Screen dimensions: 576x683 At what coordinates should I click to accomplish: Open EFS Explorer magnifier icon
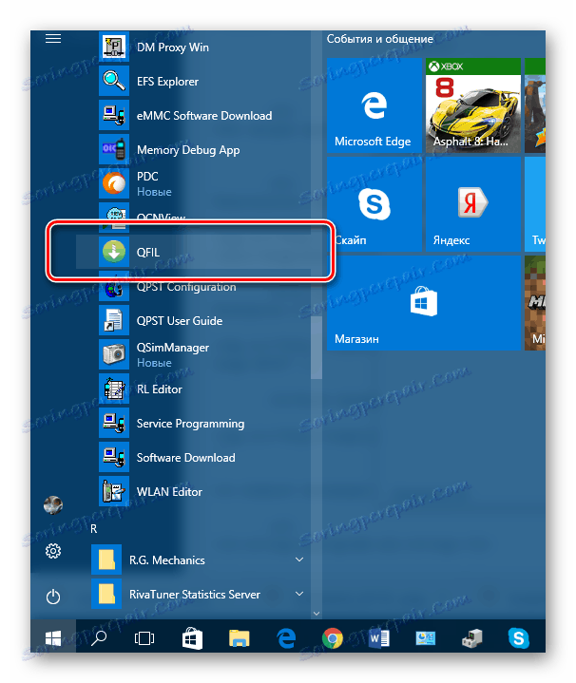pos(114,81)
